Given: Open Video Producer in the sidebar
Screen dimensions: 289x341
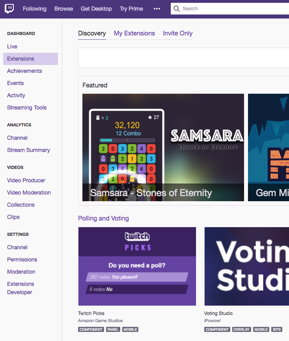Looking at the screenshot, I should tap(26, 180).
